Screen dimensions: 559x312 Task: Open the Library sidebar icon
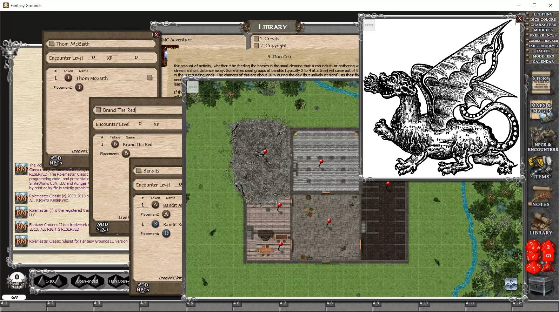pyautogui.click(x=541, y=224)
